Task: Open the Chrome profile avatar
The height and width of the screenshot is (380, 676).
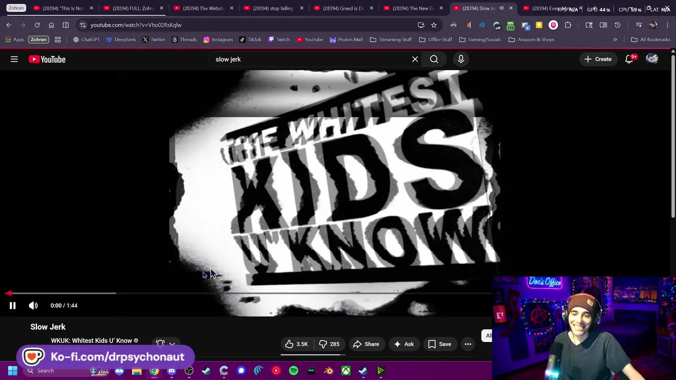Action: coord(653,25)
